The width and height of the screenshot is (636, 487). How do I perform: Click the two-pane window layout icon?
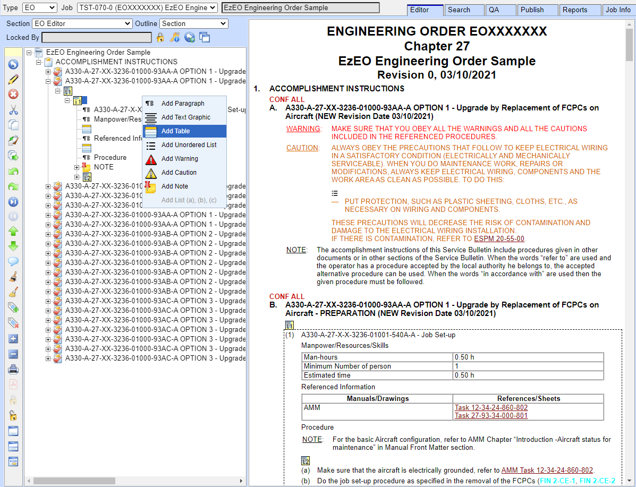[13, 447]
